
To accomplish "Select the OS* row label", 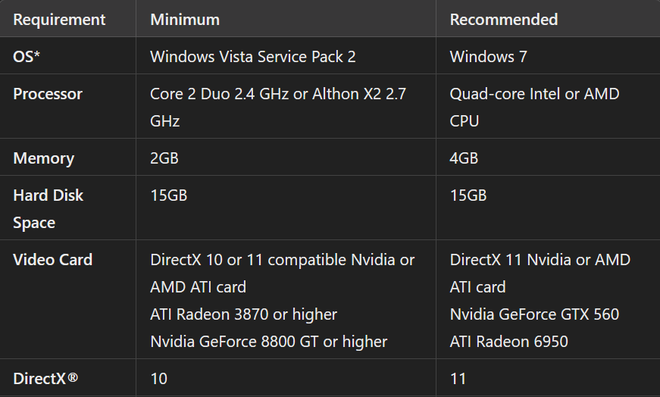I will pyautogui.click(x=27, y=56).
